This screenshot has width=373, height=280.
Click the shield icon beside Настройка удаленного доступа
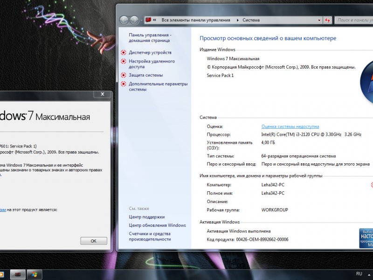pos(124,61)
